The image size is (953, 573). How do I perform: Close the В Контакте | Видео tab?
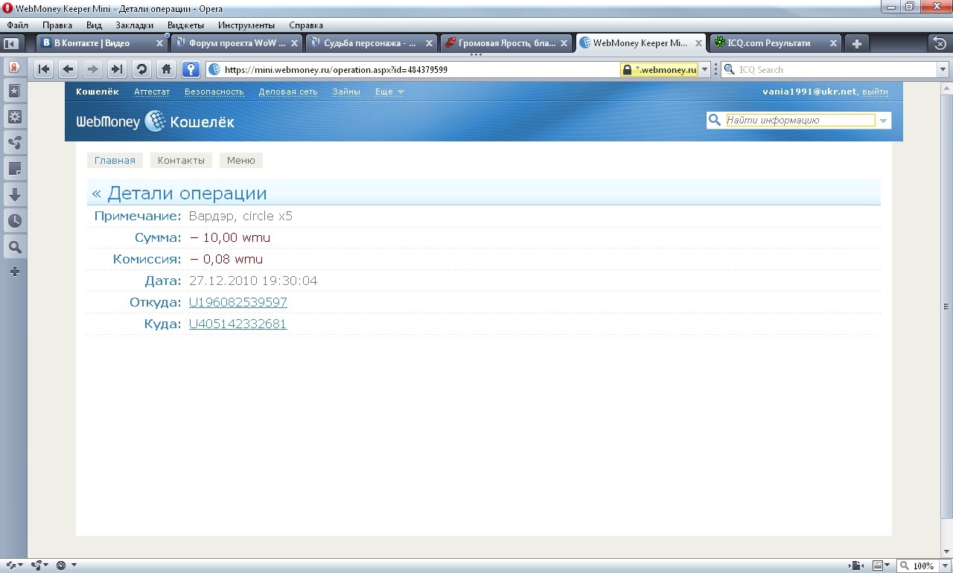[x=159, y=43]
